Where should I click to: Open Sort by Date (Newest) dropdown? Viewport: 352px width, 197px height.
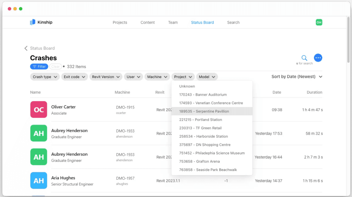[297, 77]
